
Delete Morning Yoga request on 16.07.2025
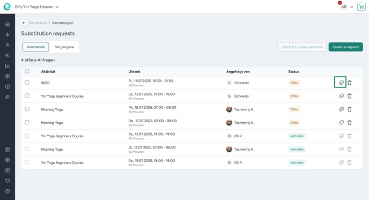(350, 109)
